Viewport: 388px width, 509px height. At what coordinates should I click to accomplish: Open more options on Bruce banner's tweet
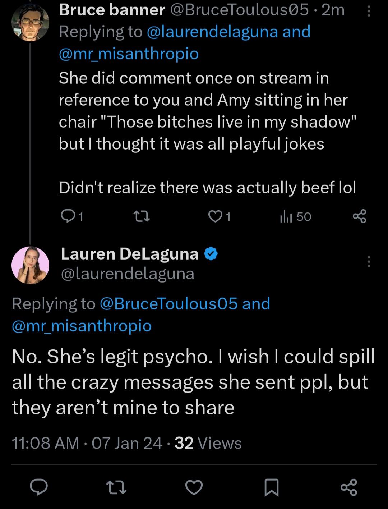369,13
